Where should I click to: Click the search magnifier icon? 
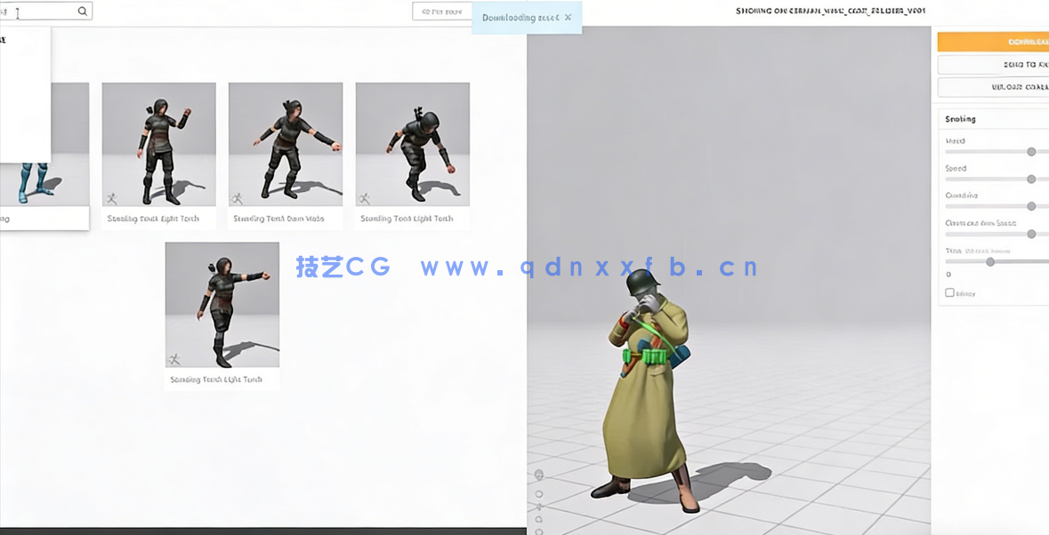82,11
